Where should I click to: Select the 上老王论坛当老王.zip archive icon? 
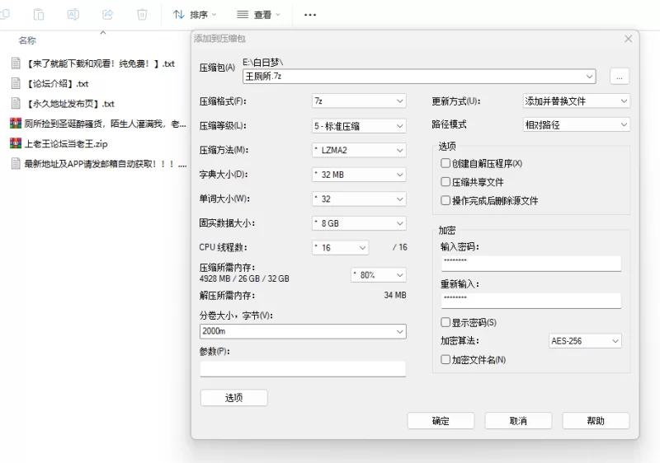(16, 143)
